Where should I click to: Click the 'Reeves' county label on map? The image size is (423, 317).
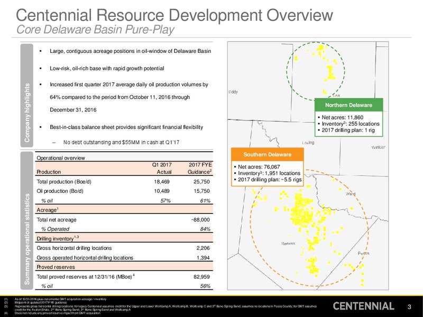click(288, 244)
